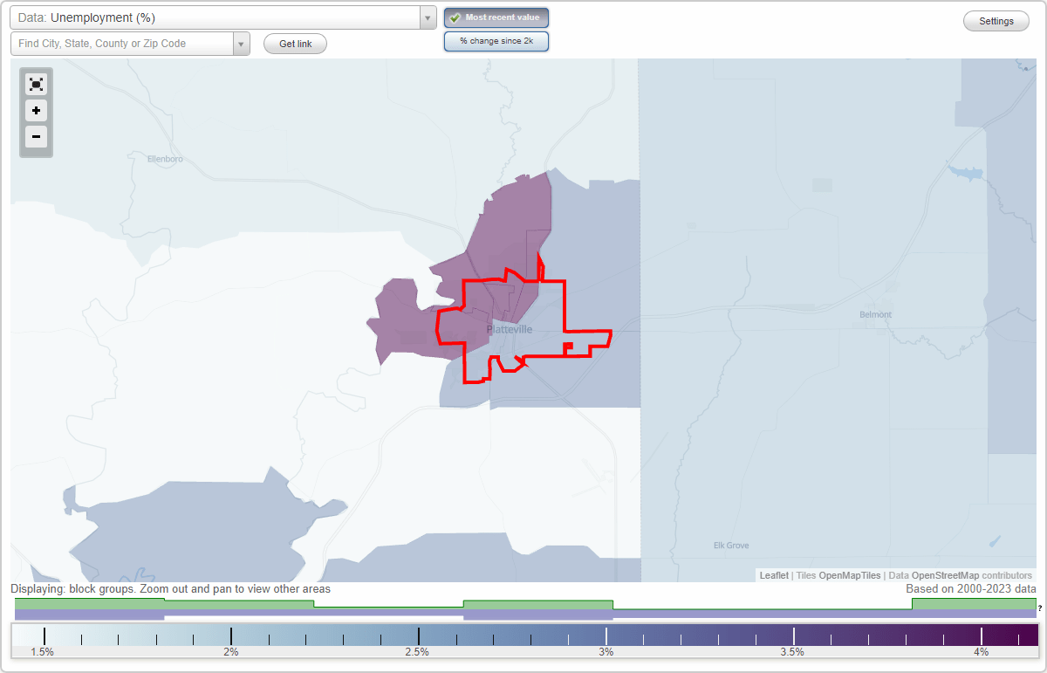Screen dimensions: 1047x673
Task: Open the Settings panel
Action: [x=996, y=20]
